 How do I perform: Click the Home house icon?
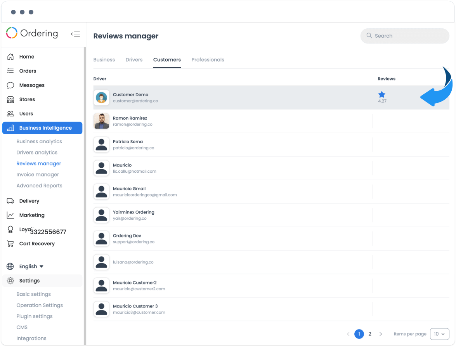pyautogui.click(x=10, y=57)
